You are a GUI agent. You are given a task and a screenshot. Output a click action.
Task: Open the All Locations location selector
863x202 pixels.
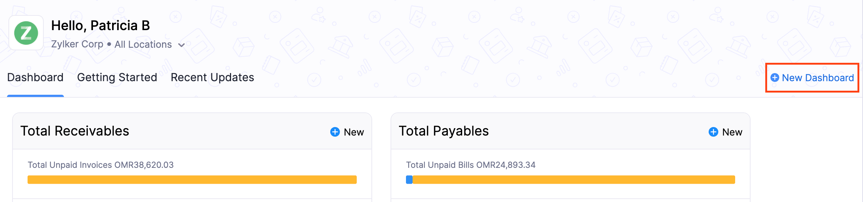143,44
